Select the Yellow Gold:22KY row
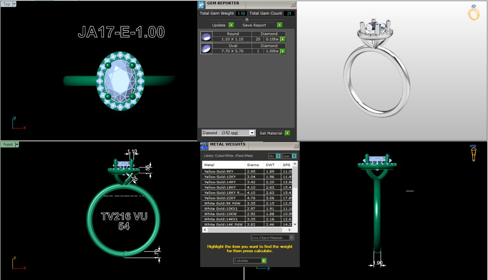The image size is (488, 280). [248, 198]
